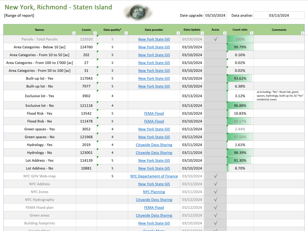The image size is (308, 231).
Task: Open Citywide Data Sharing link for Hydrography - Yes
Action: 154,145
